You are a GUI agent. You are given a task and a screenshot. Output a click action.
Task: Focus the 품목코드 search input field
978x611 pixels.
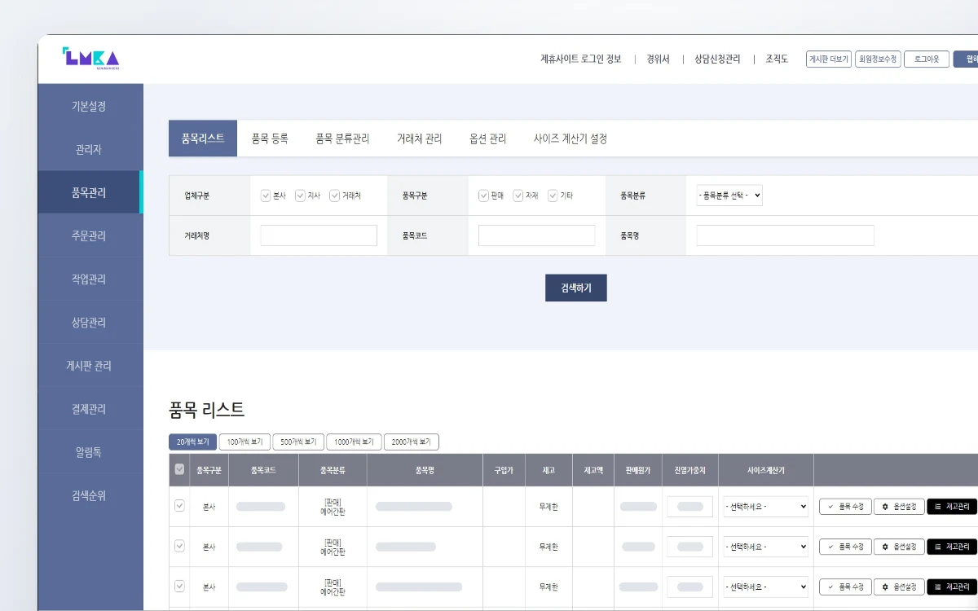click(x=536, y=235)
